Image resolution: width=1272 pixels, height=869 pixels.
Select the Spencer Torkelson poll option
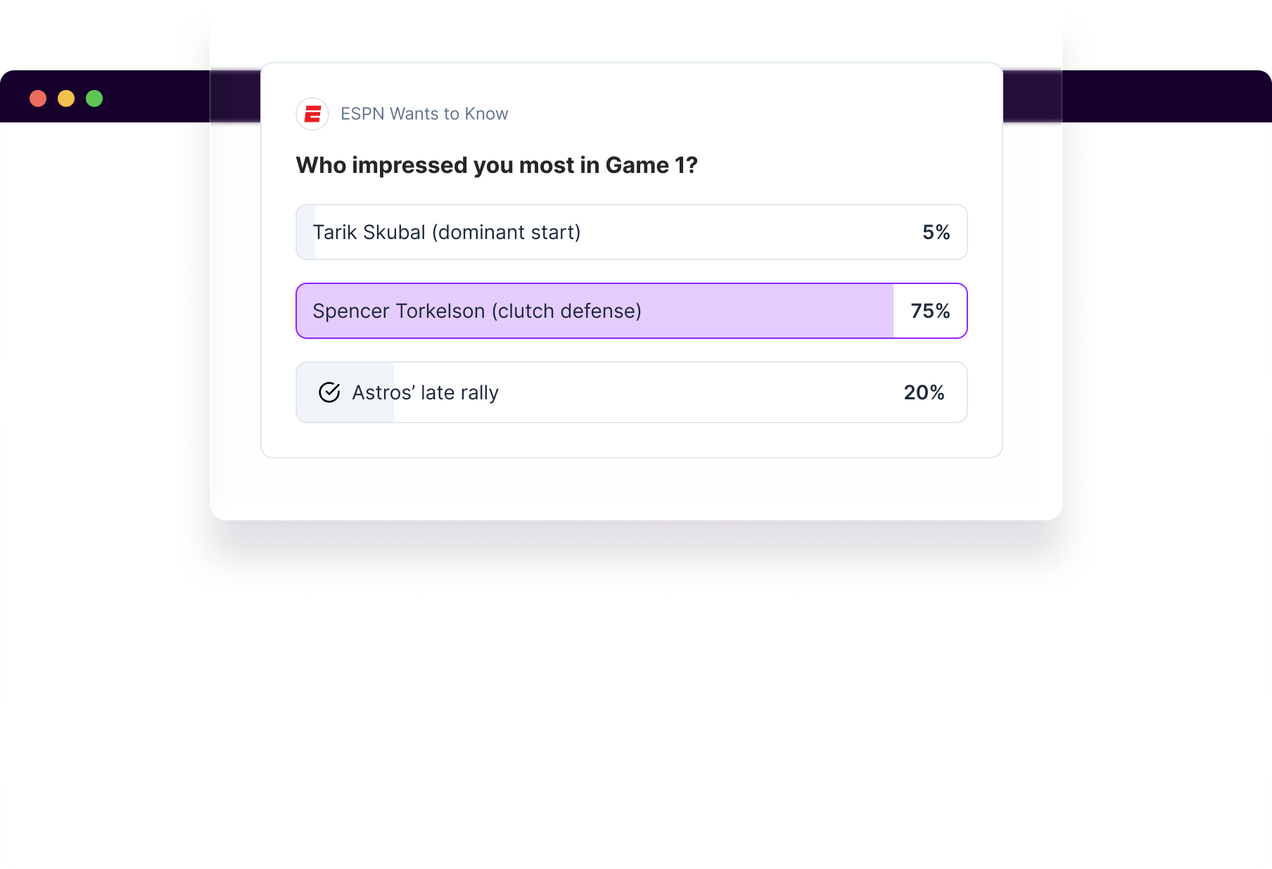(631, 311)
